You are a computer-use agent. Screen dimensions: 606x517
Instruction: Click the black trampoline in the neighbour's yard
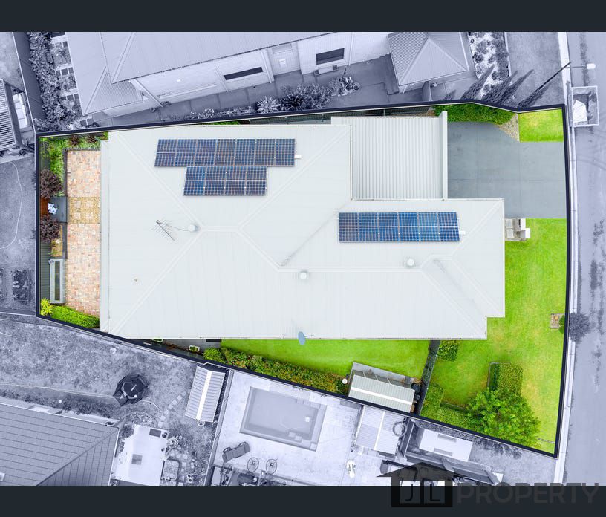coord(131,388)
